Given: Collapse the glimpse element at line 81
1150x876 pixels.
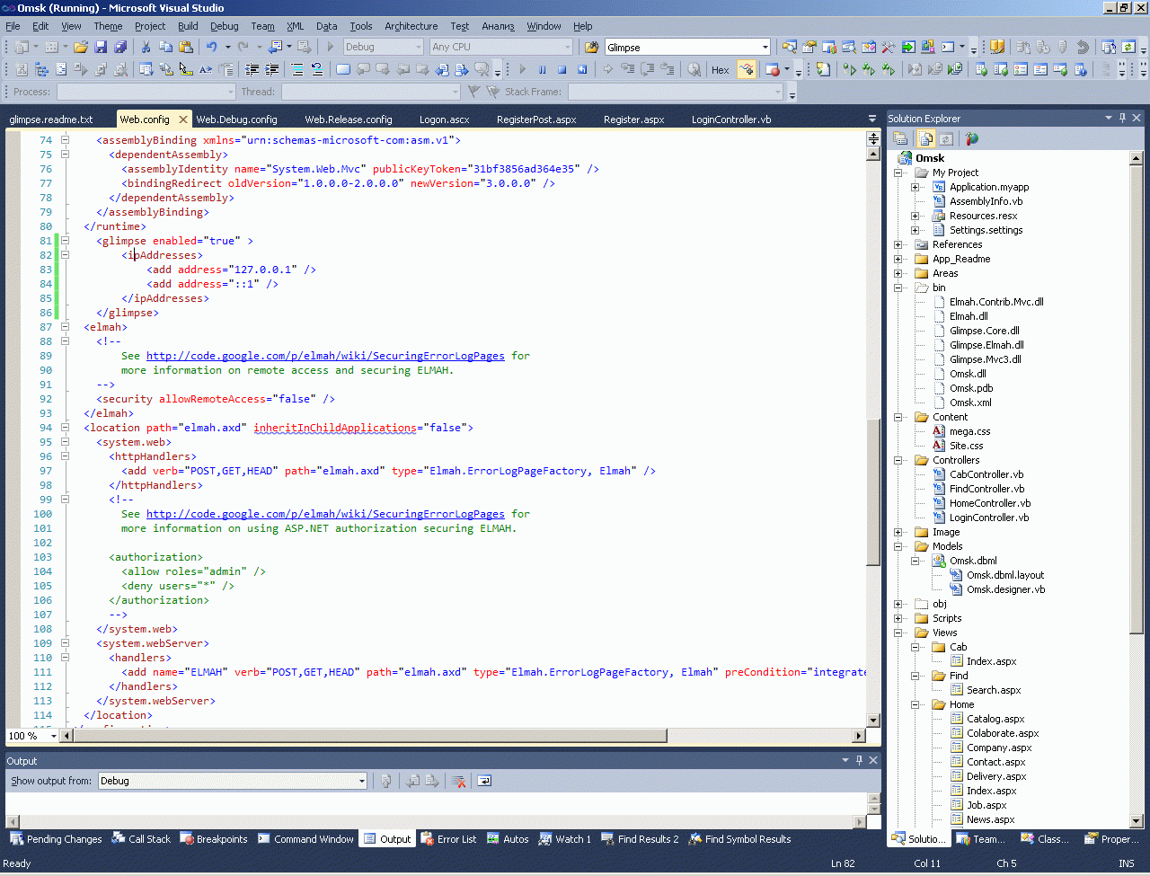Looking at the screenshot, I should pos(65,241).
